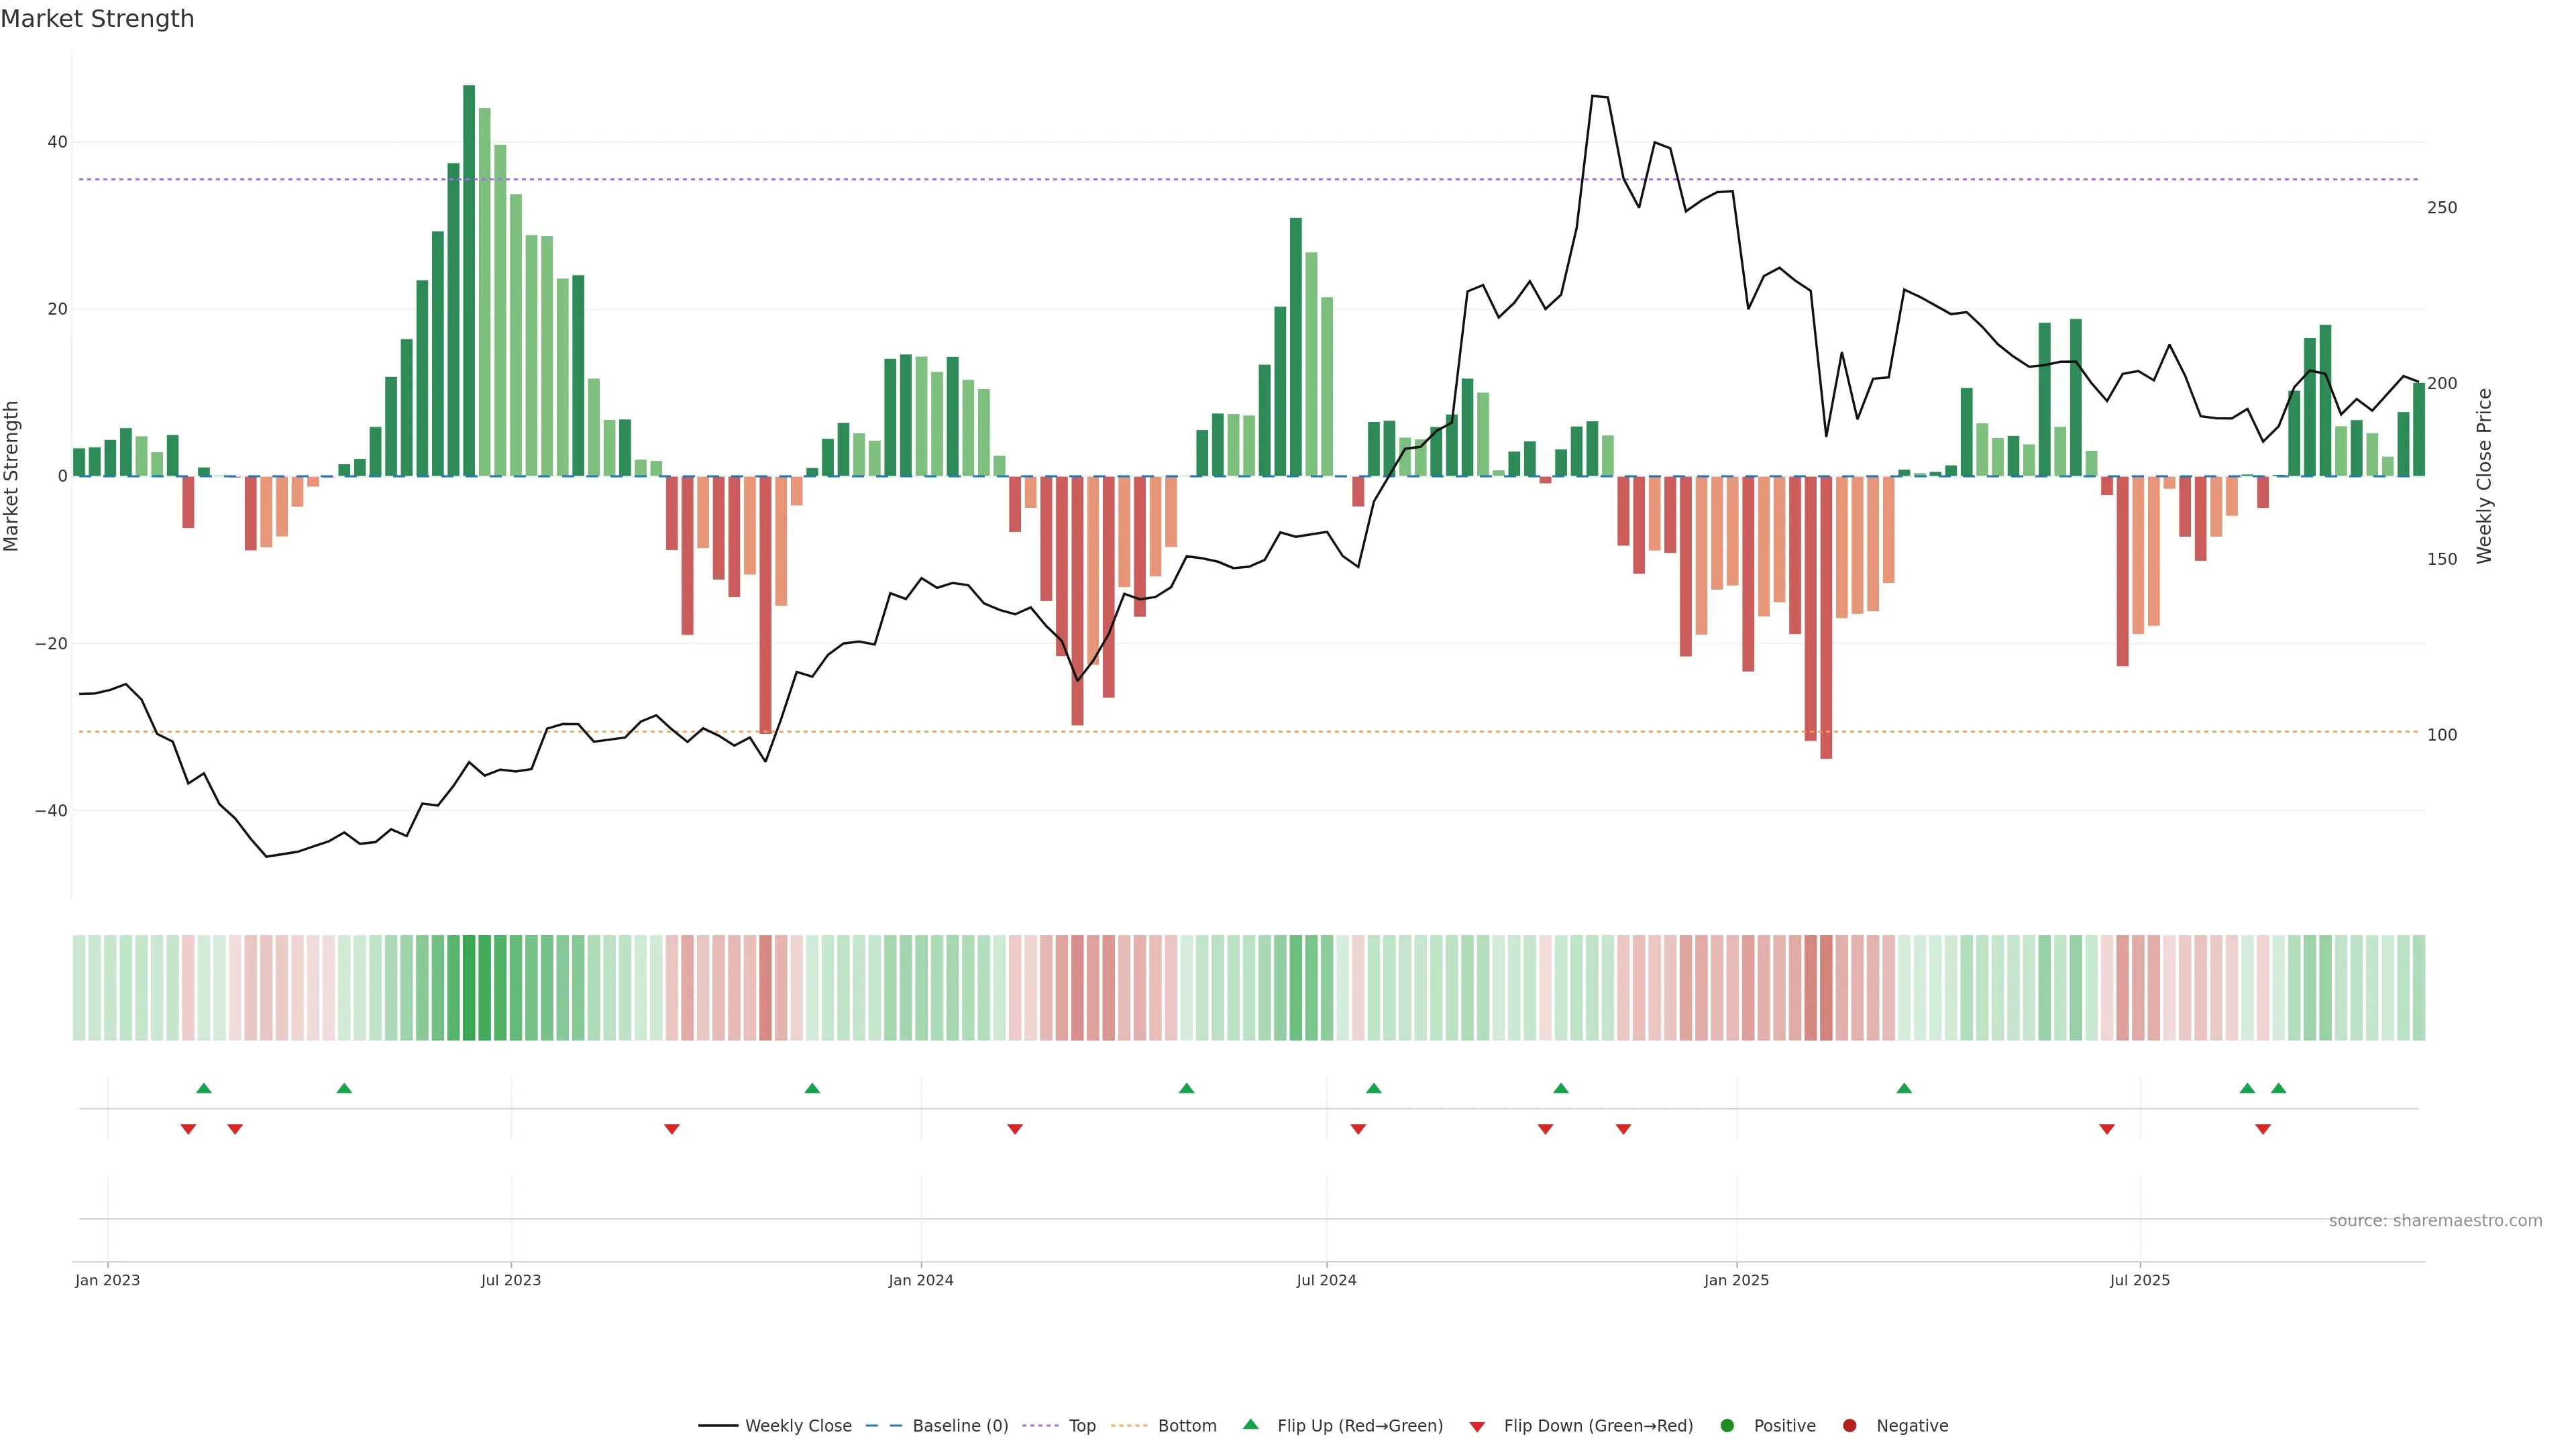2576x1449 pixels.
Task: Click the leftmost green flip-up triangle marker
Action: (204, 1088)
